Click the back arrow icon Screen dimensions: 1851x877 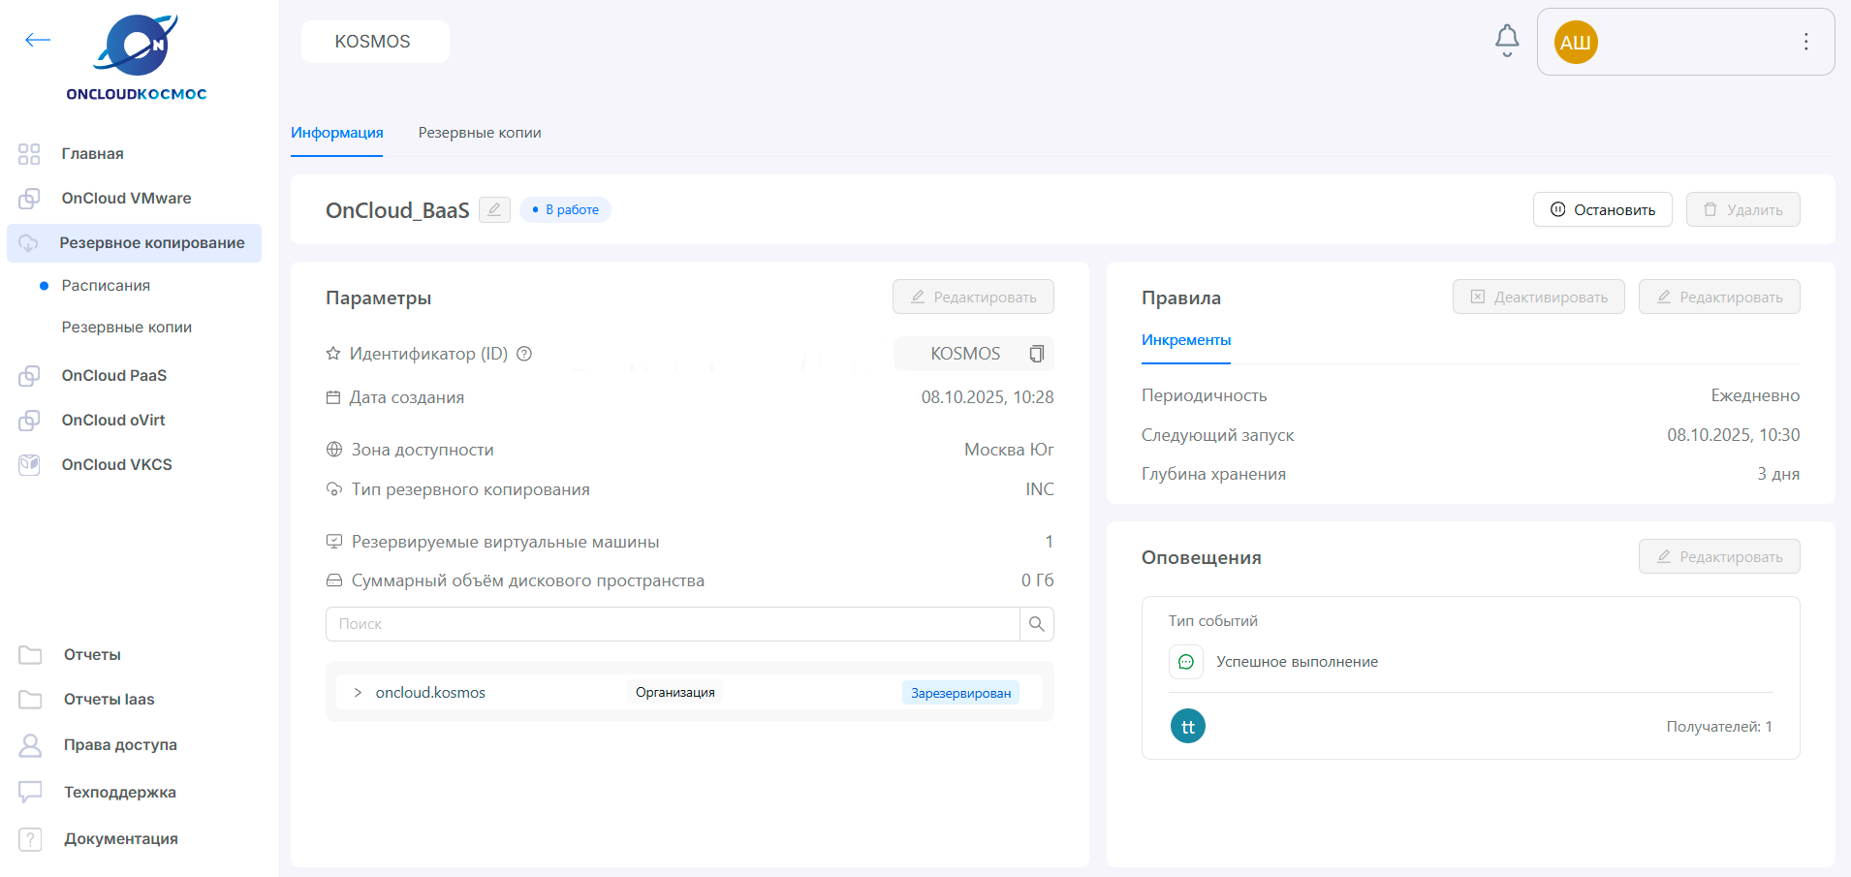[38, 40]
